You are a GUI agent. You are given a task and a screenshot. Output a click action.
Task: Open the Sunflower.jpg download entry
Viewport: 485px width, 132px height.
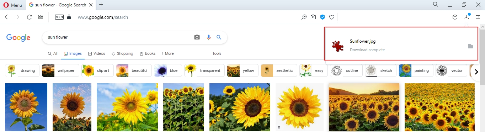point(401,43)
